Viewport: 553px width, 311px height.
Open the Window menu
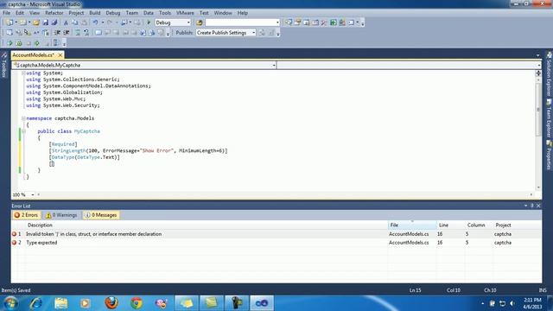[223, 13]
